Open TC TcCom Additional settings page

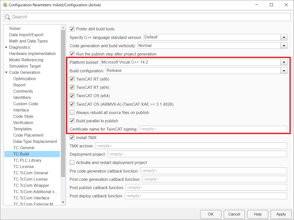[36, 192]
